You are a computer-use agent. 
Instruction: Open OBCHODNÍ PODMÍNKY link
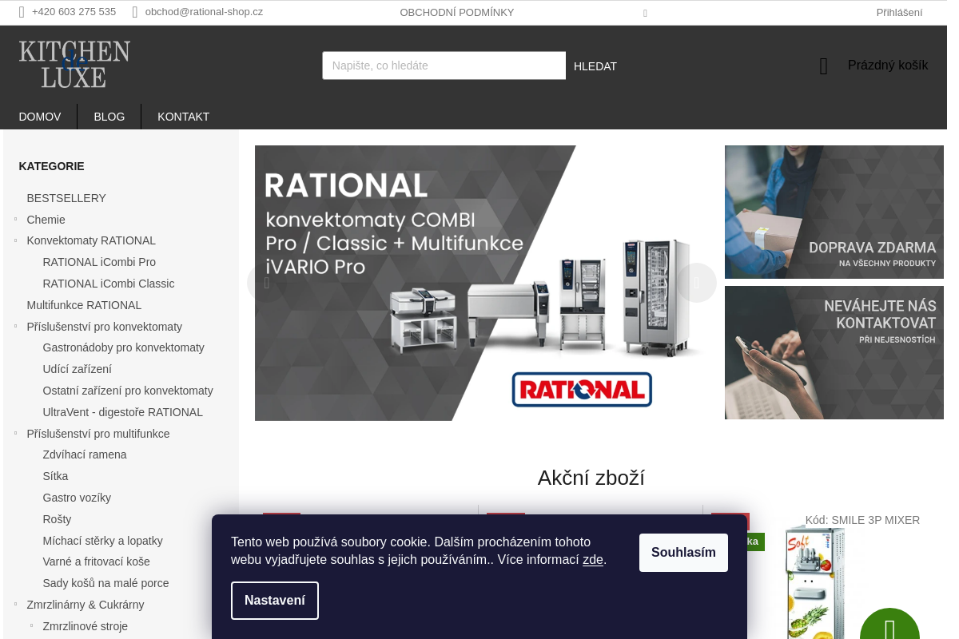coord(457,13)
